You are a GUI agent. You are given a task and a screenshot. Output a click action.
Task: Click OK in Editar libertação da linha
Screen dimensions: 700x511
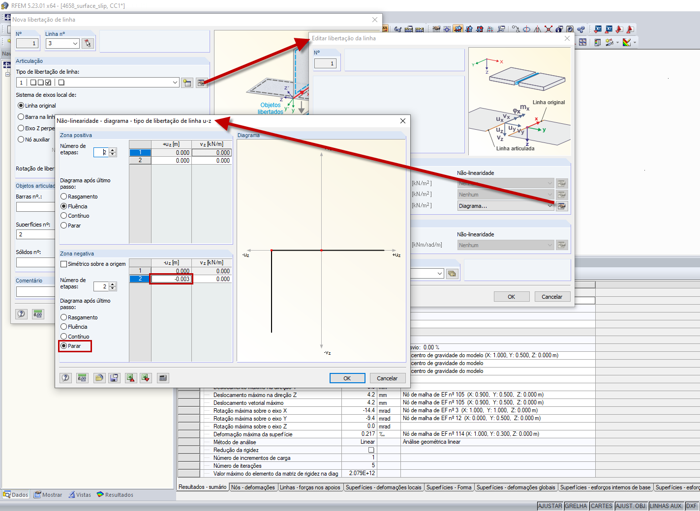[512, 296]
